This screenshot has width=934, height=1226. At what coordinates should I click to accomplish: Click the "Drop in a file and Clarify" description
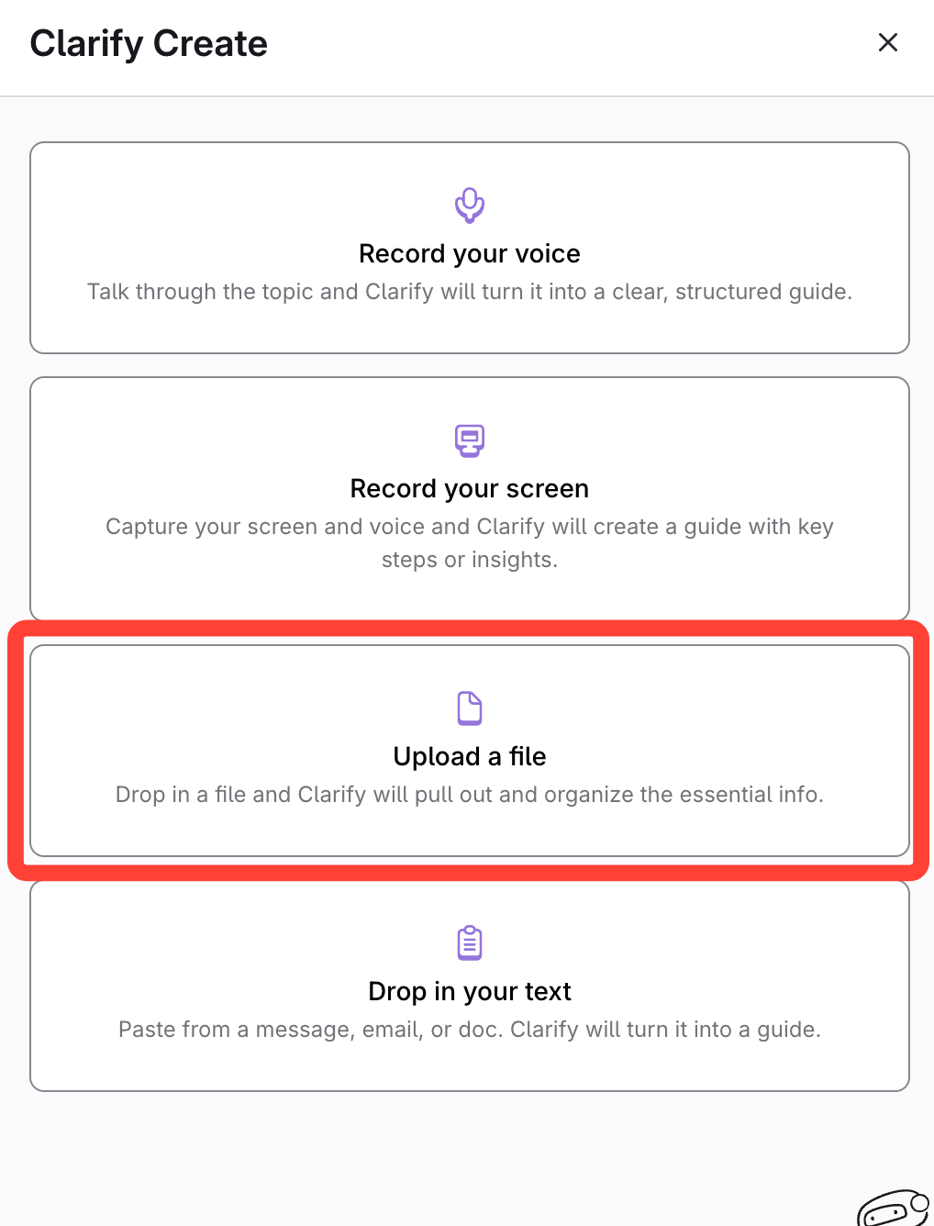click(470, 795)
